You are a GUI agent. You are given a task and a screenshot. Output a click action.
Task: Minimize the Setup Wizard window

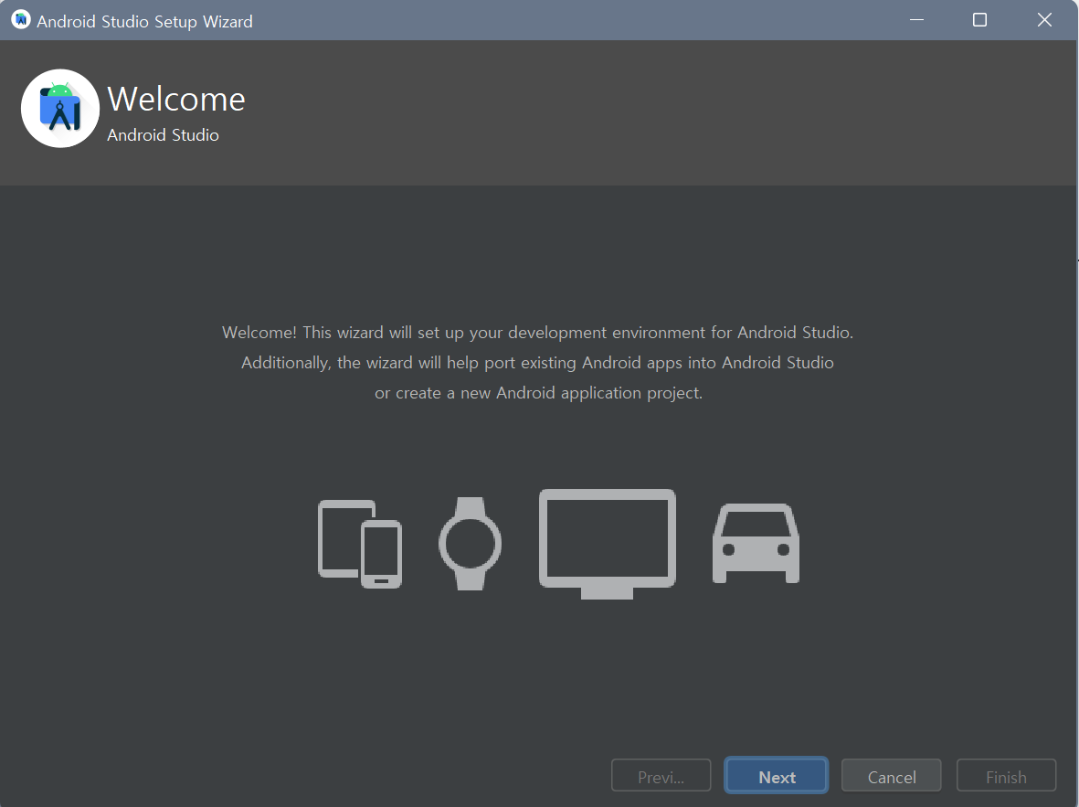[916, 20]
